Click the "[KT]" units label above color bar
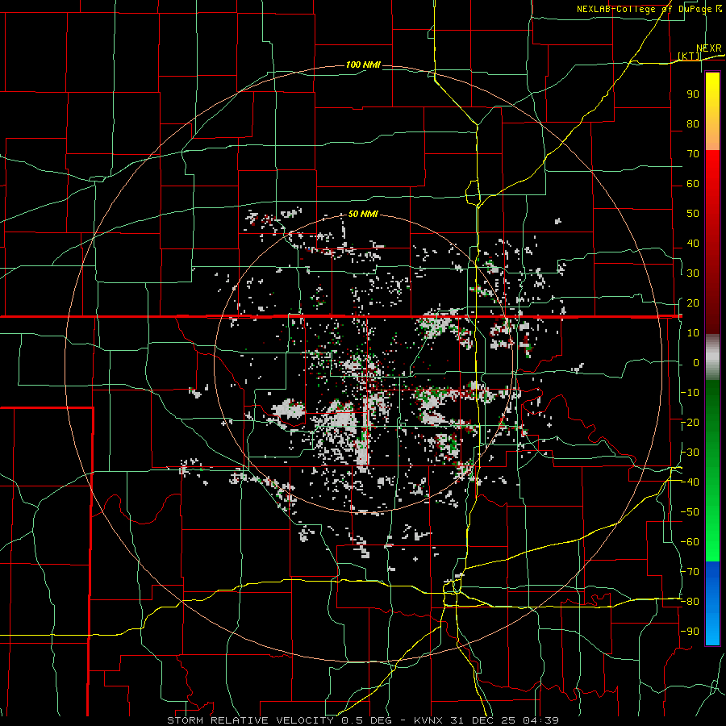Viewport: 726px width, 726px height. 689,56
